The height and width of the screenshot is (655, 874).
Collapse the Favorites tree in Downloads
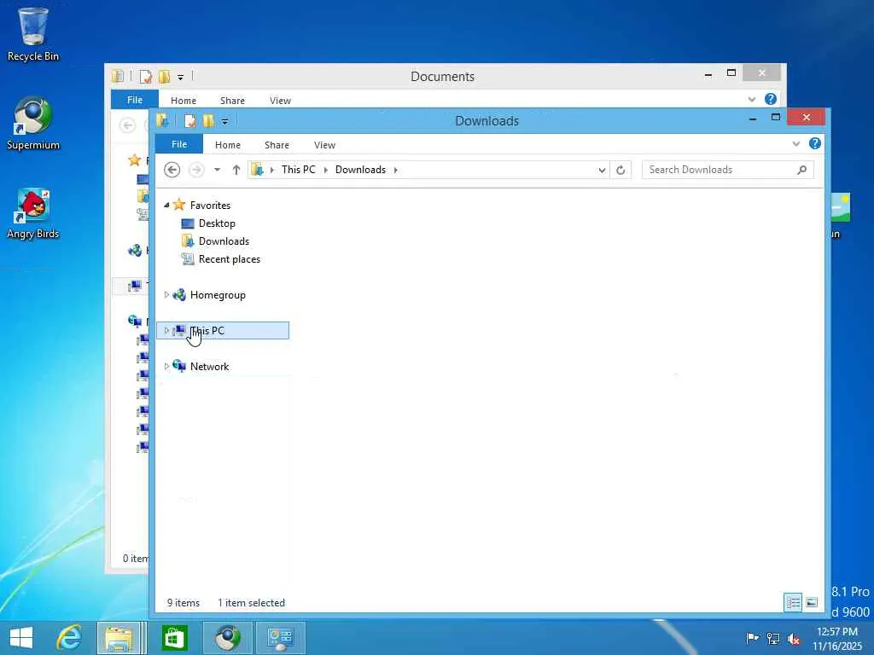166,205
